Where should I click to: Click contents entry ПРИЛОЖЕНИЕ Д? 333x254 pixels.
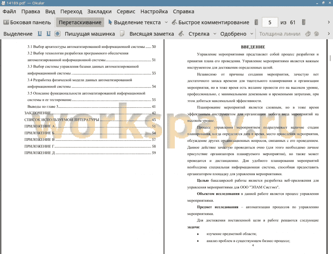(x=90, y=153)
